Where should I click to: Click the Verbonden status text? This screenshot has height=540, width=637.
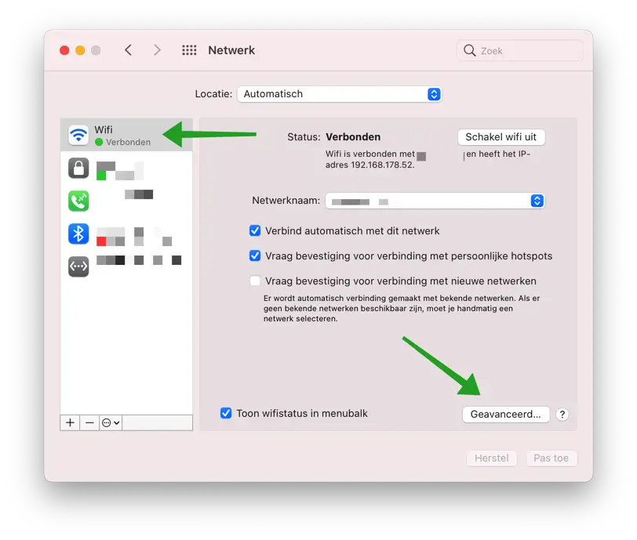click(353, 137)
